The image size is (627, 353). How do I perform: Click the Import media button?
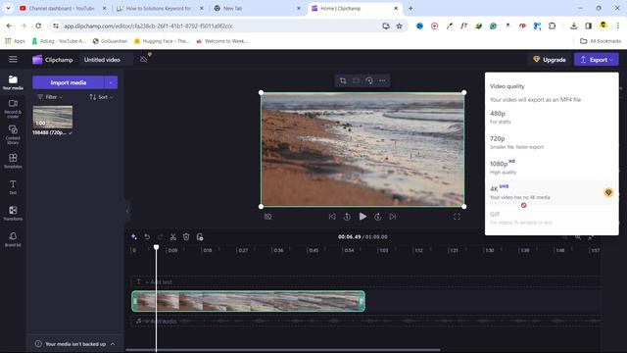tap(68, 82)
